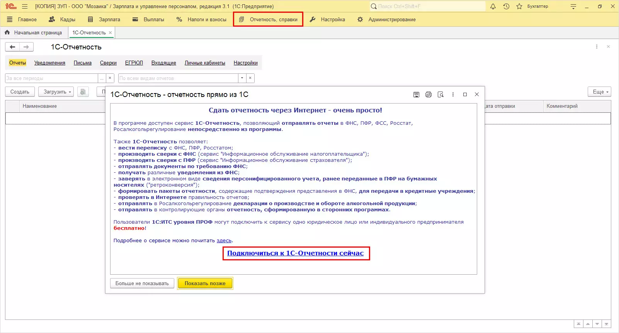Sort by the Комментарий column header

tap(577, 106)
